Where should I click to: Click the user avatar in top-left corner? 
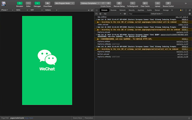[3, 4]
